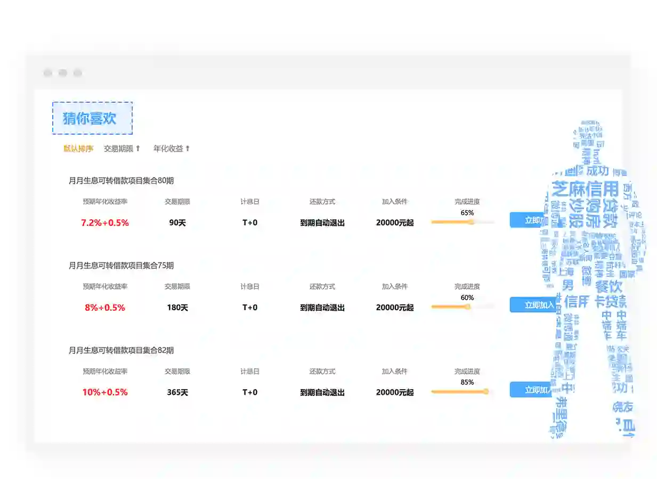Screen dimensions: 657x479
Task: Click the 10%+0.5% yield rate
Action: point(105,392)
